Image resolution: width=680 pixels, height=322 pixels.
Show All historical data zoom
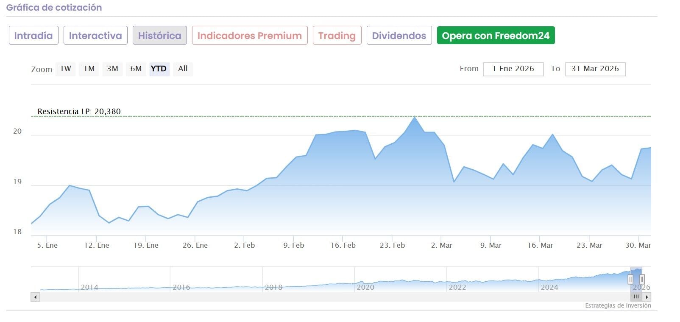coord(183,69)
